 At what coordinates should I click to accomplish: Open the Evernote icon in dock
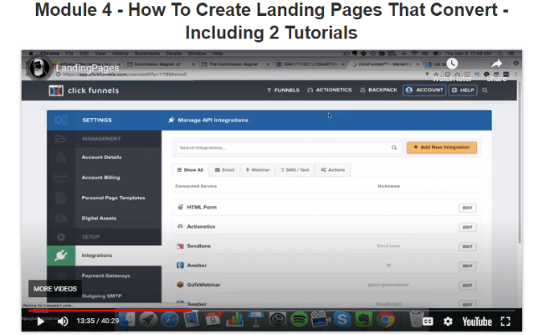pos(363,319)
